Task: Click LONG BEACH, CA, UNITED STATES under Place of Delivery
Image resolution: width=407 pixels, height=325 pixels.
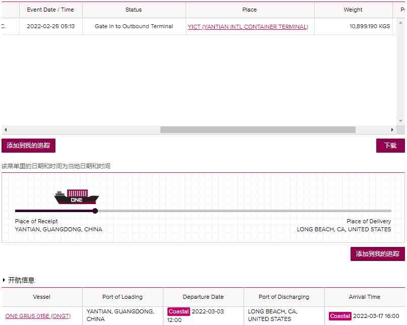Action: tap(344, 229)
